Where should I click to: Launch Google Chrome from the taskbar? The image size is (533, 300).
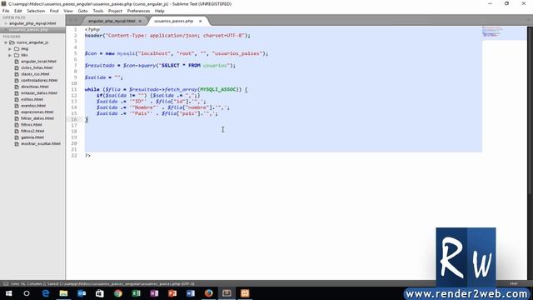pos(118,293)
